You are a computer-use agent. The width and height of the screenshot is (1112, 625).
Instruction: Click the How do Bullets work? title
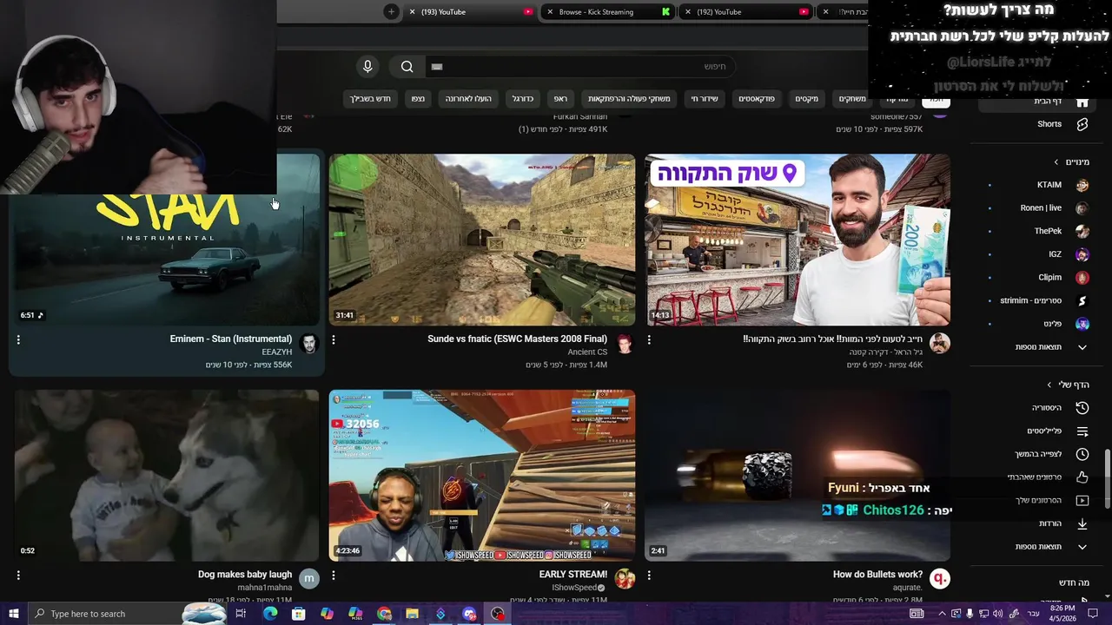[877, 575]
